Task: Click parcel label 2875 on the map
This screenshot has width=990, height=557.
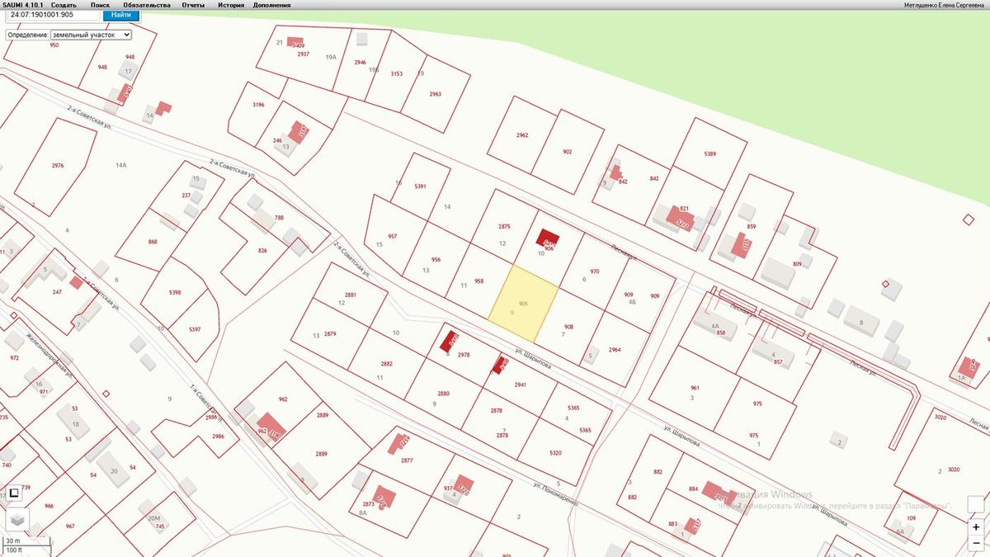Action: pos(504,226)
